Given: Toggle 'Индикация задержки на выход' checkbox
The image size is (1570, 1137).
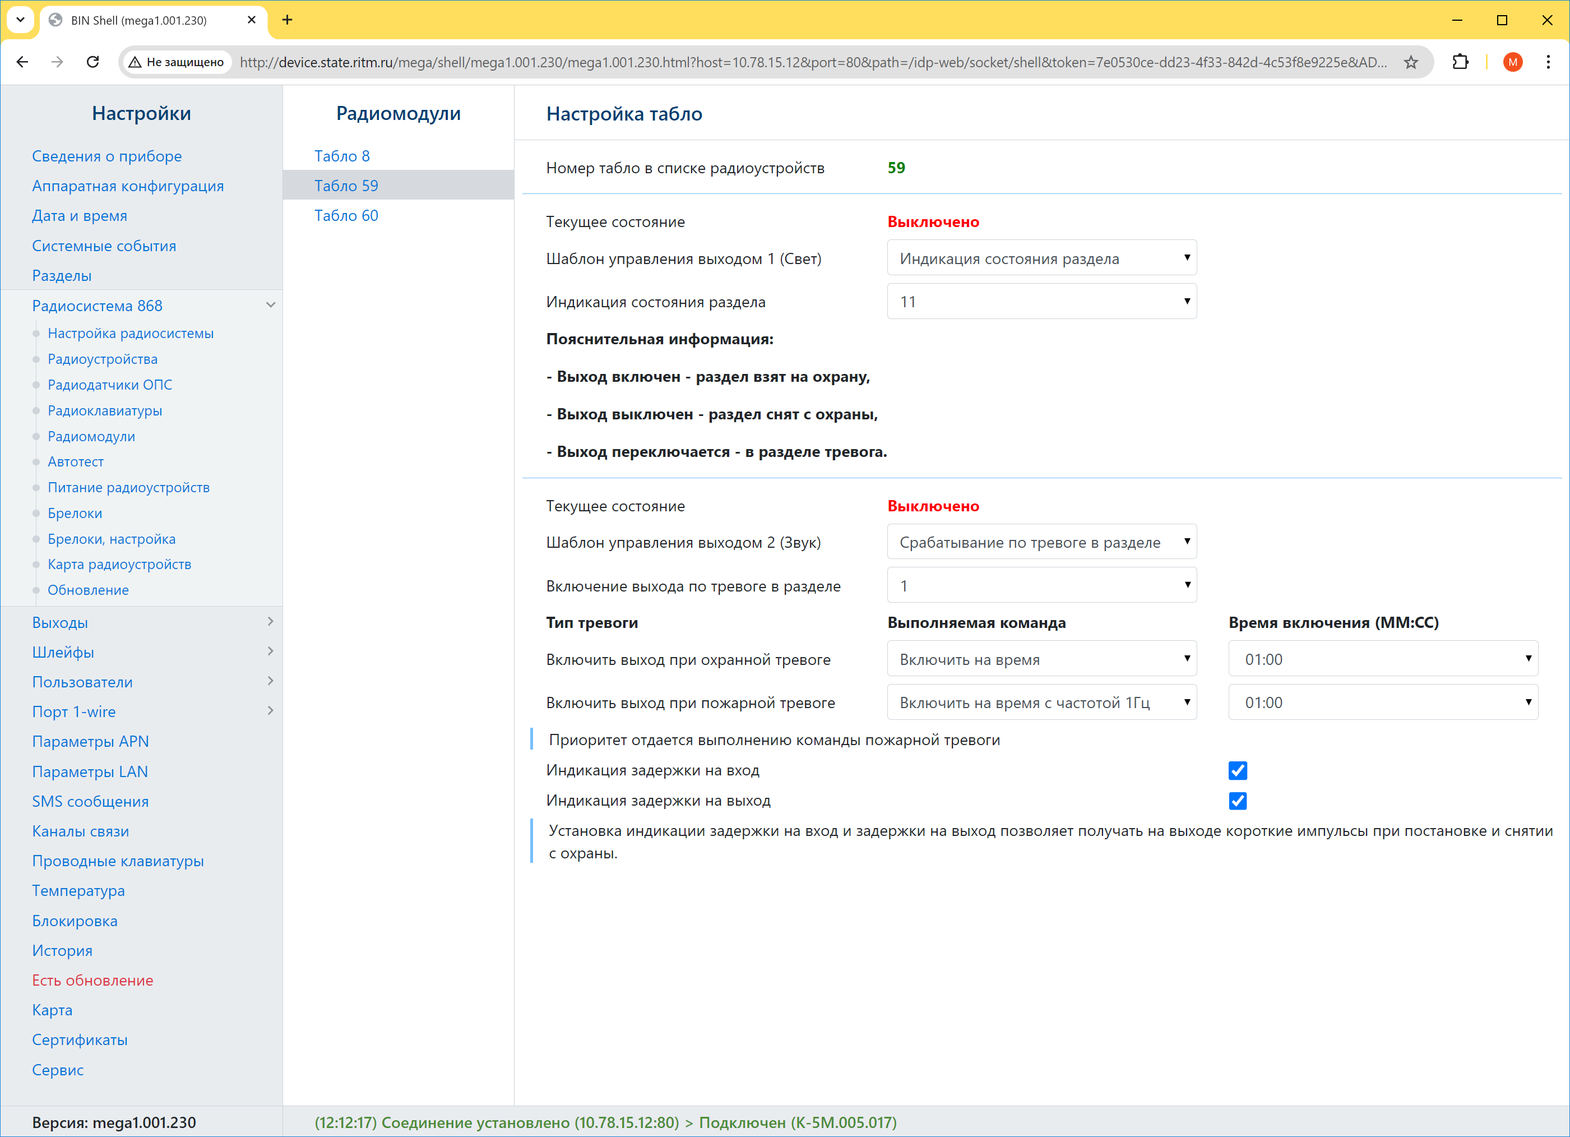Looking at the screenshot, I should pyautogui.click(x=1237, y=801).
